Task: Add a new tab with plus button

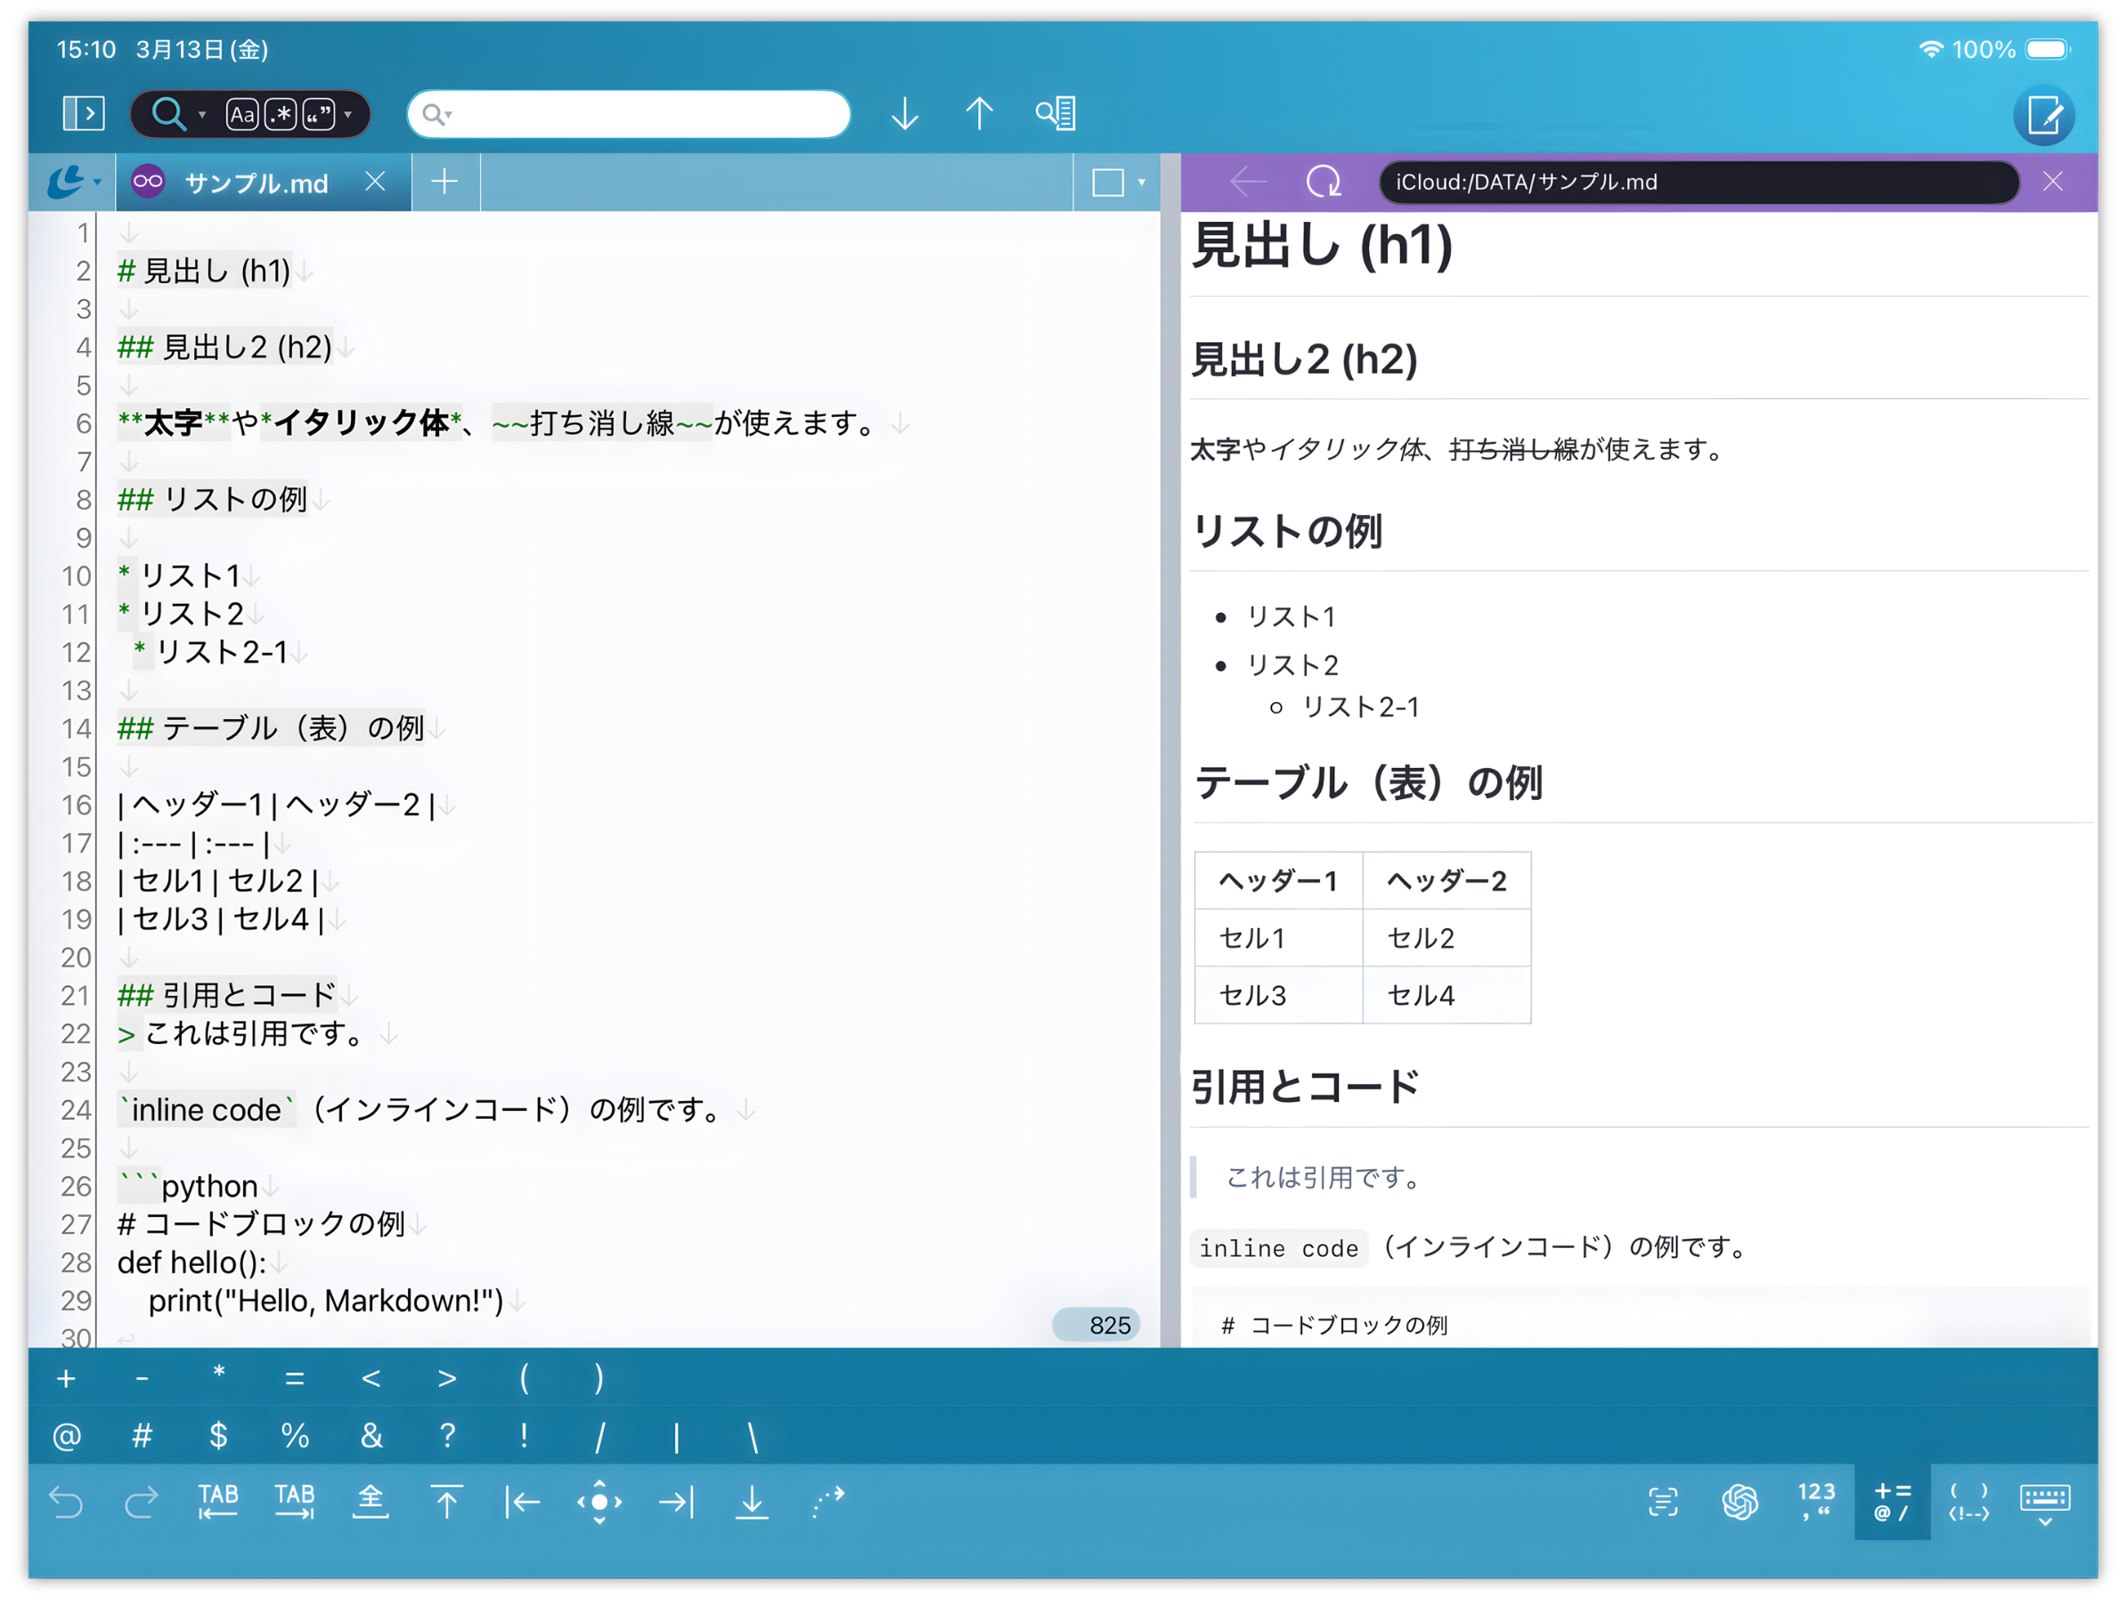Action: tap(444, 182)
